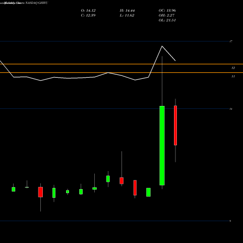
Task: Click the 17 price axis label
Action: tap(231, 41)
